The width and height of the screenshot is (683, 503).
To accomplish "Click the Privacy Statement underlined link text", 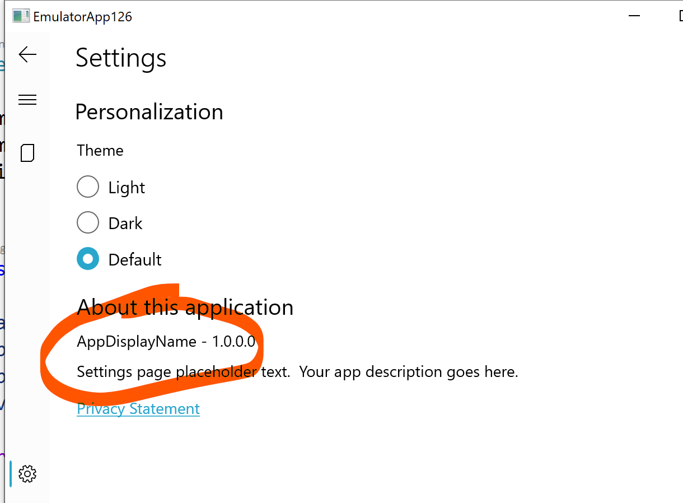I will (138, 409).
